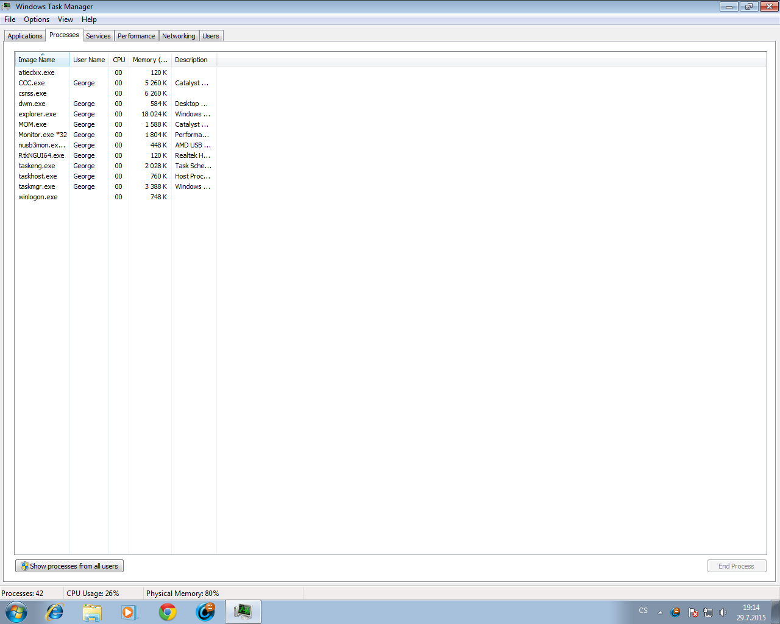The image size is (780, 624).
Task: Launch Internet Explorer from the taskbar
Action: tap(55, 612)
